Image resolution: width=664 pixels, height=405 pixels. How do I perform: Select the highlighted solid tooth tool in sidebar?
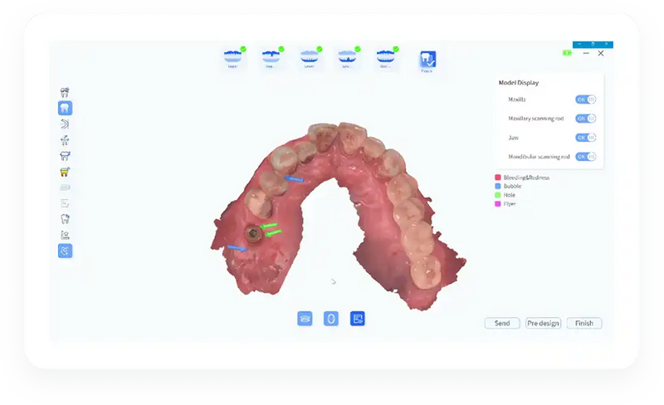(65, 108)
